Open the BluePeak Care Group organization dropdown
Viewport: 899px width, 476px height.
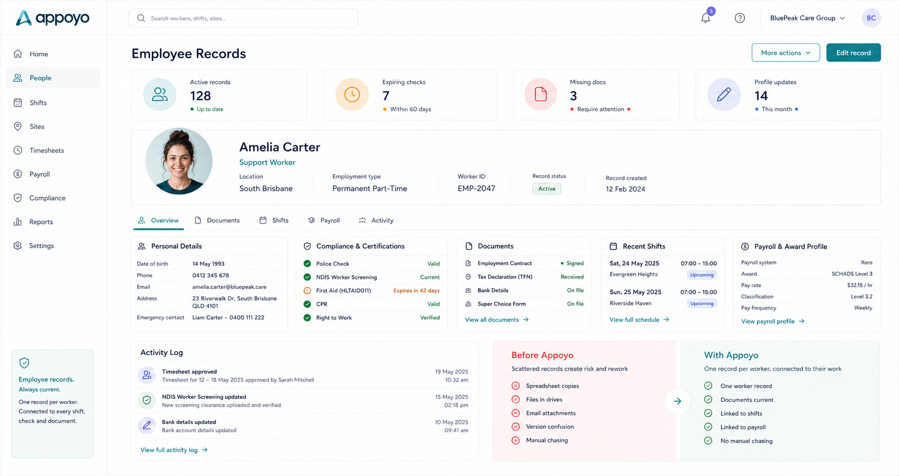point(807,18)
